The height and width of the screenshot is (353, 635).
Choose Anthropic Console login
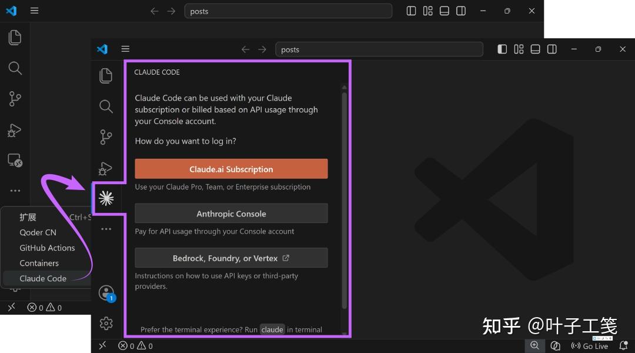point(231,214)
